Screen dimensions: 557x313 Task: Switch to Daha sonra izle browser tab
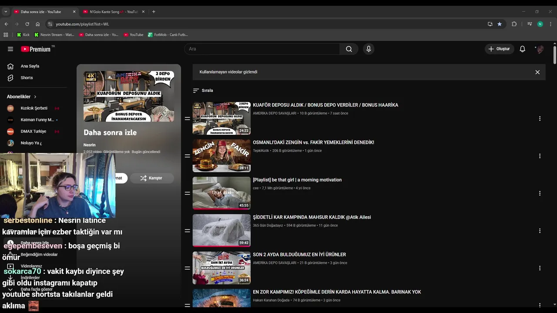pos(41,12)
